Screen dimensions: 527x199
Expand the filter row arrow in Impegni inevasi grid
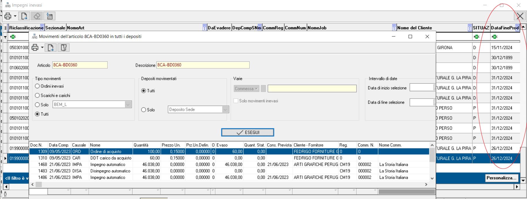pos(5,37)
